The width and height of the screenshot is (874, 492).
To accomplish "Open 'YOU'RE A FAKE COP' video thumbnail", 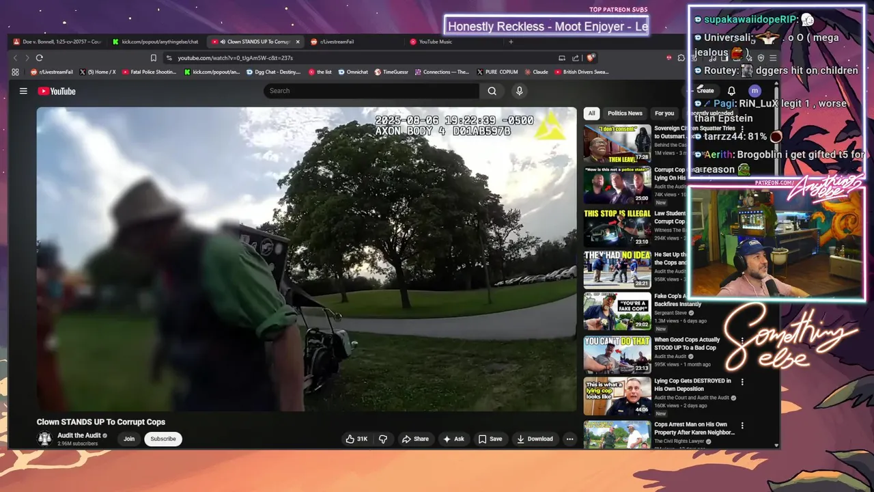I will 617,312.
